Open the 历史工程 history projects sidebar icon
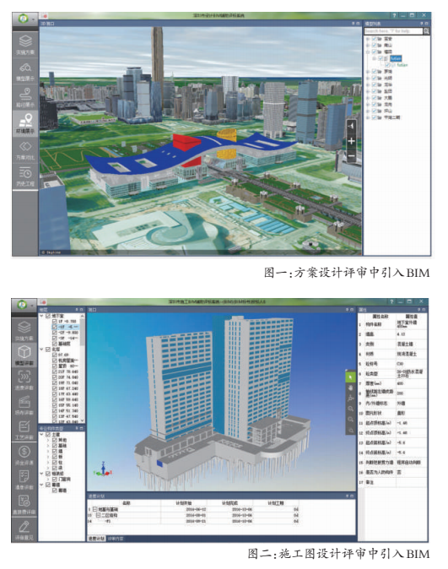448x569 pixels. pos(25,176)
